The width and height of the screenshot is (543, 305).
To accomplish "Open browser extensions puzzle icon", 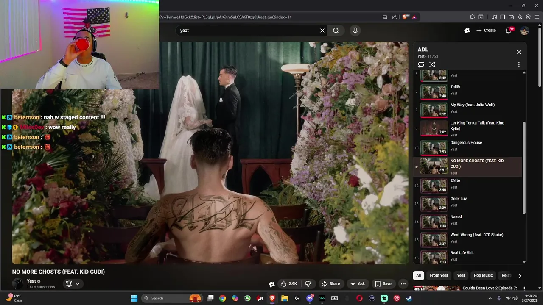I will tap(472, 17).
